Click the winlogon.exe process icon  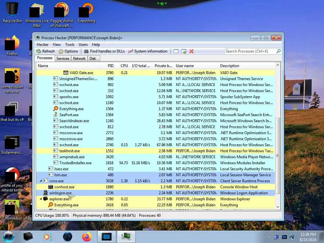tap(46, 193)
